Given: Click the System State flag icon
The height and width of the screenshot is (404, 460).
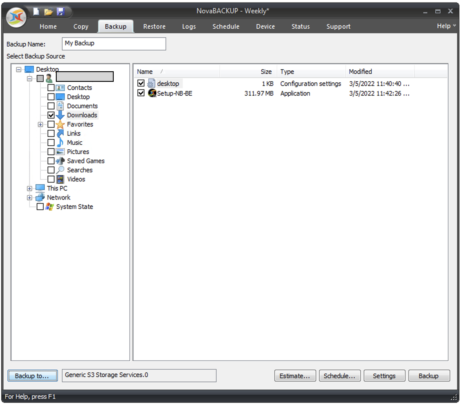Looking at the screenshot, I should tap(50, 206).
